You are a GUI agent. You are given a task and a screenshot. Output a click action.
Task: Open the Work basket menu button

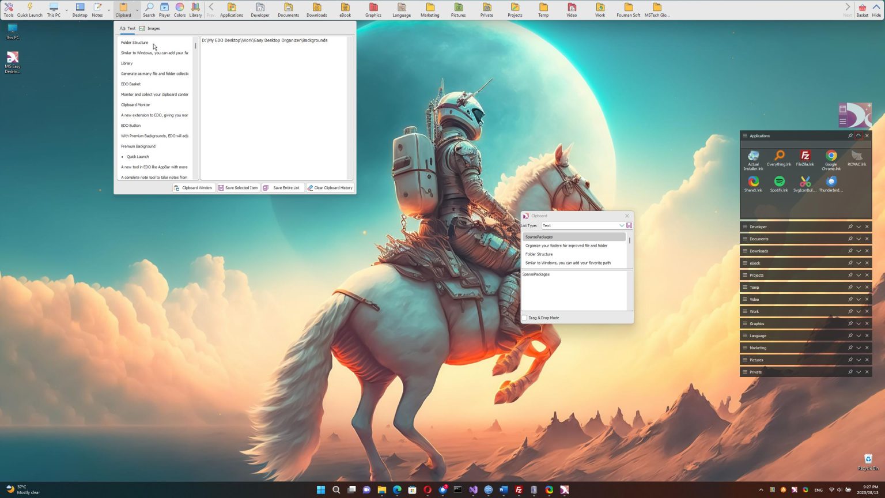tap(746, 311)
